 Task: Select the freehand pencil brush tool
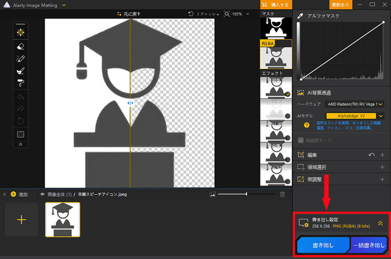(21, 58)
